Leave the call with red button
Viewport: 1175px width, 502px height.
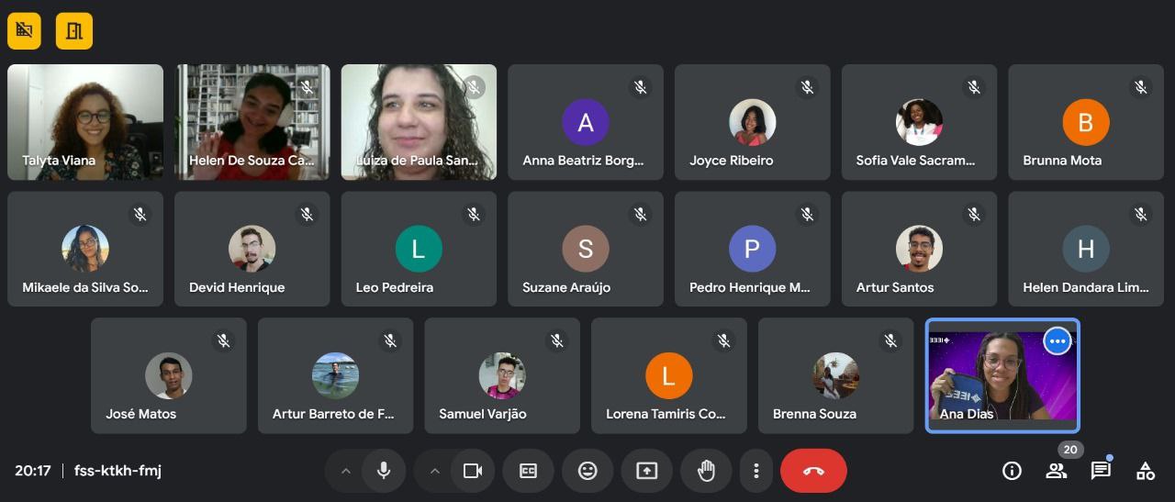coord(813,471)
